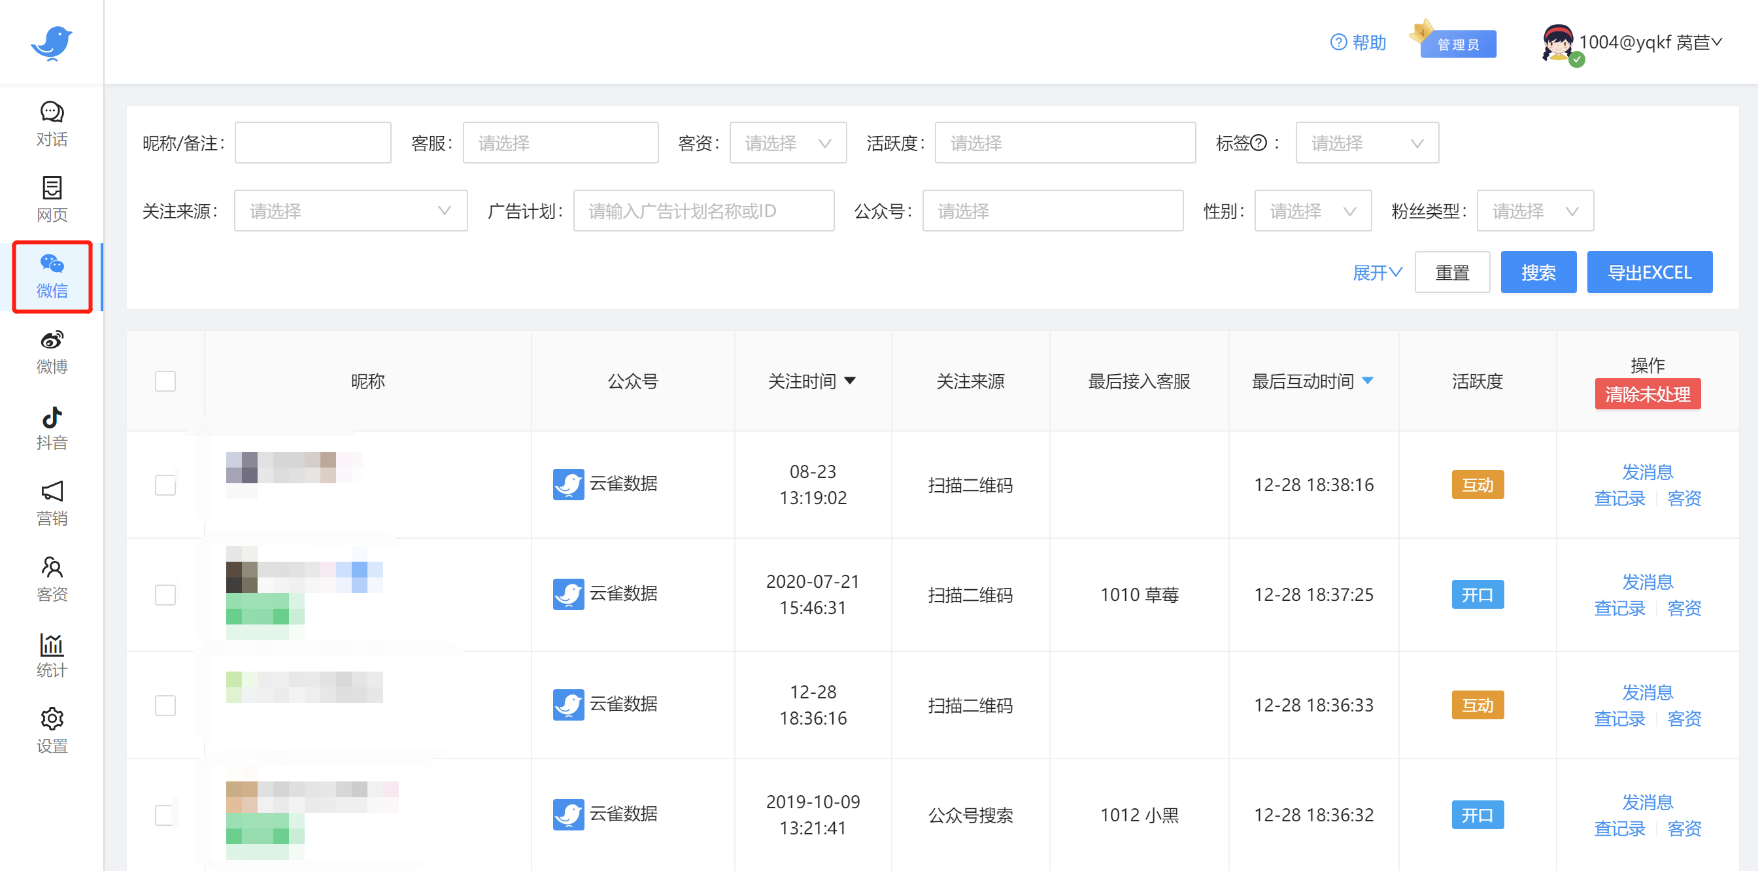1758x871 pixels.
Task: Click inside the 昵称/备注 input field
Action: click(x=313, y=142)
